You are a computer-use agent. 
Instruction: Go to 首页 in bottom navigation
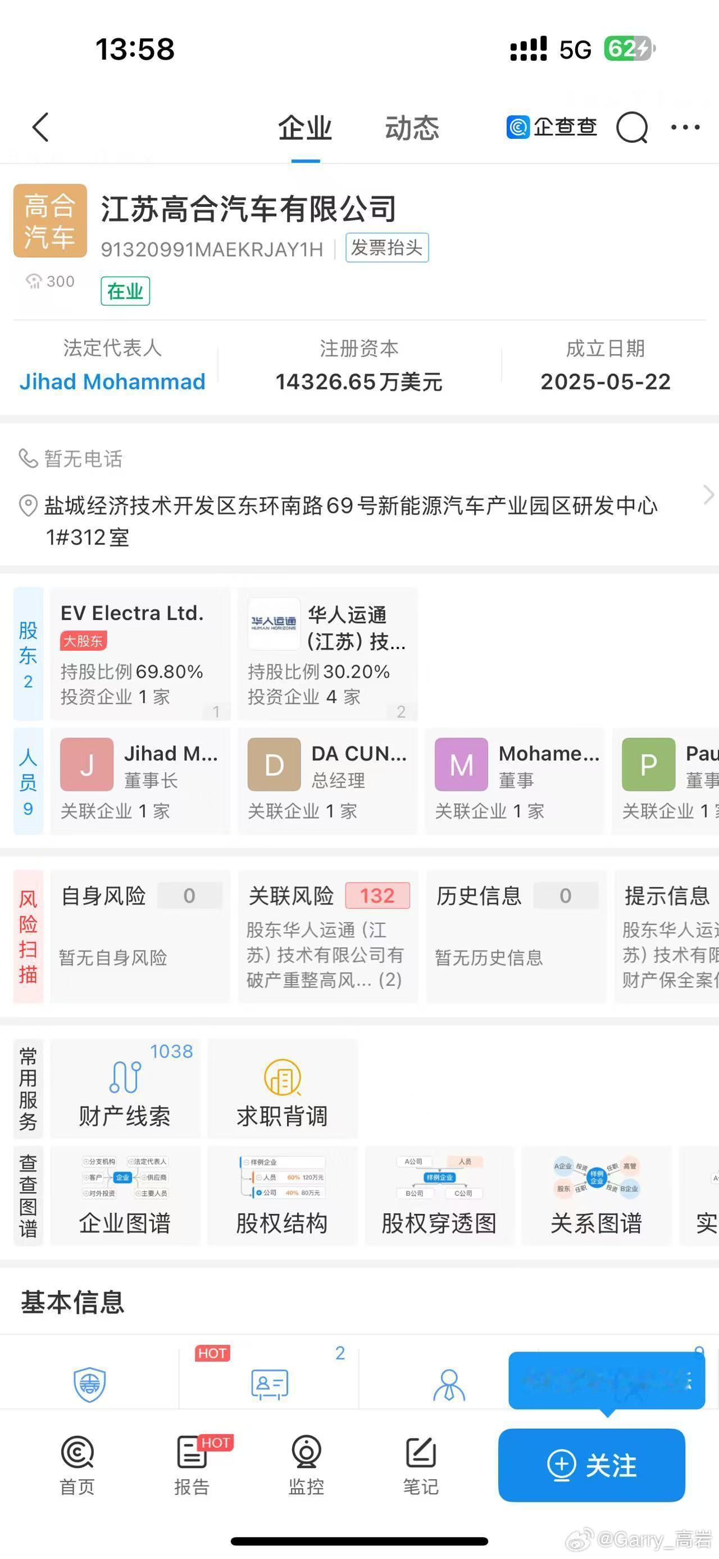pyautogui.click(x=78, y=1465)
